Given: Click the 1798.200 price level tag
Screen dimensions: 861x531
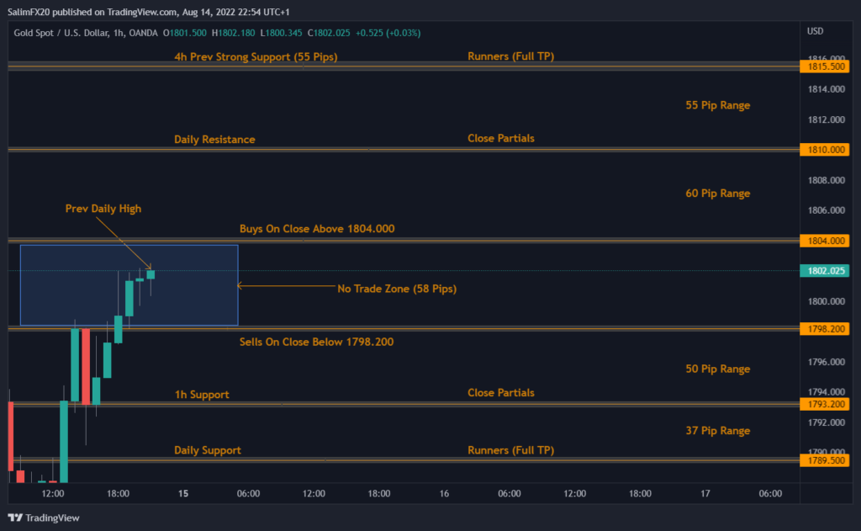Looking at the screenshot, I should pyautogui.click(x=827, y=328).
